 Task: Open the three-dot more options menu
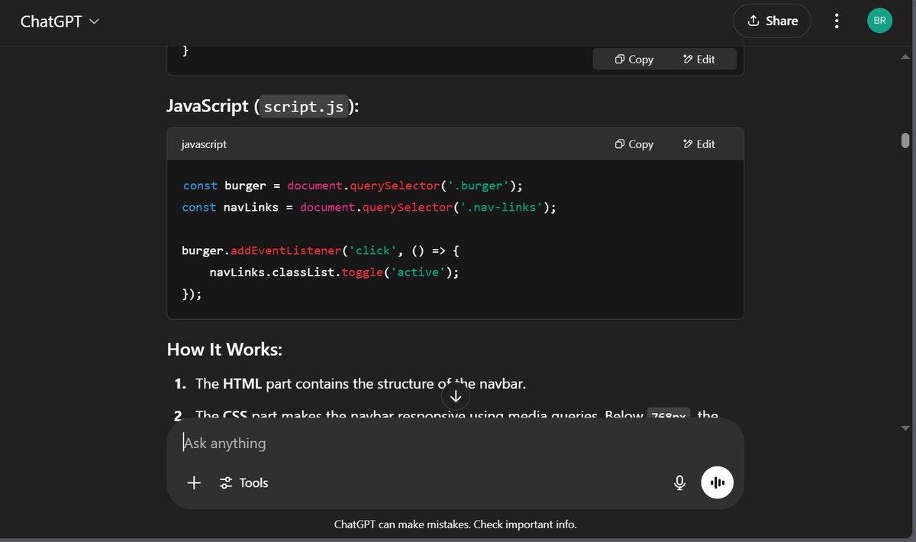(x=837, y=21)
